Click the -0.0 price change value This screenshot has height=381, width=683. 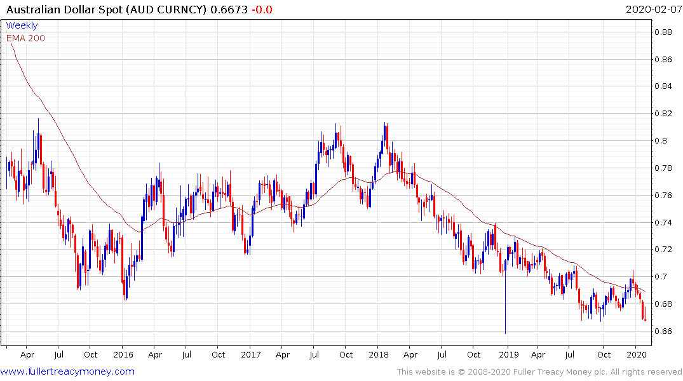pos(262,10)
